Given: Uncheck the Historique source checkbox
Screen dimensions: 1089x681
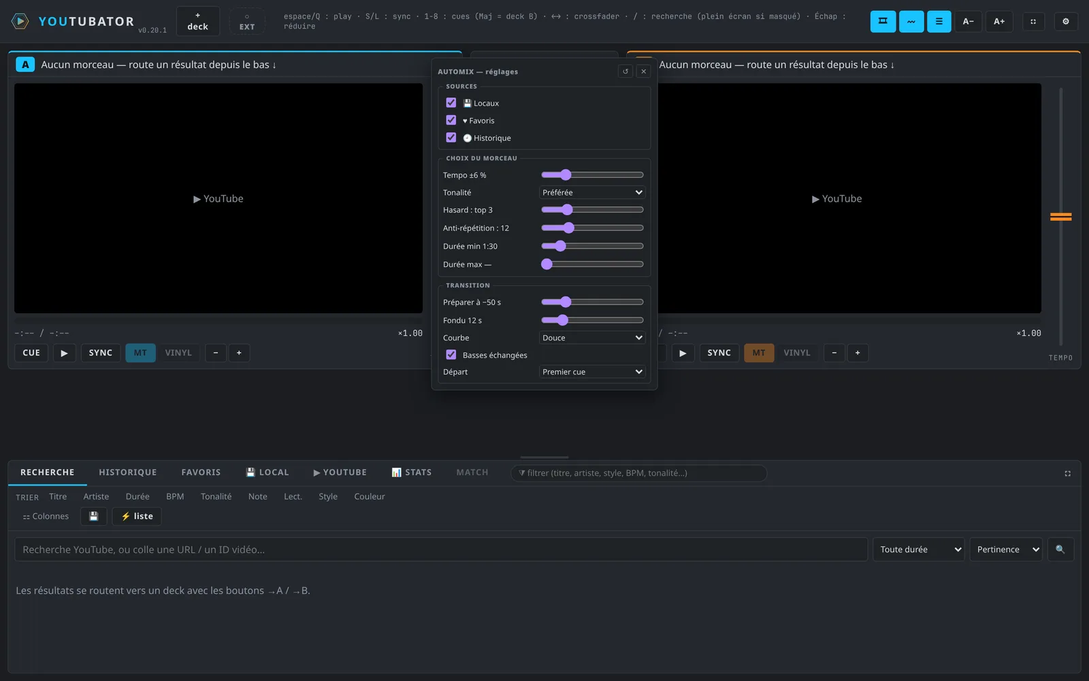Looking at the screenshot, I should [451, 138].
